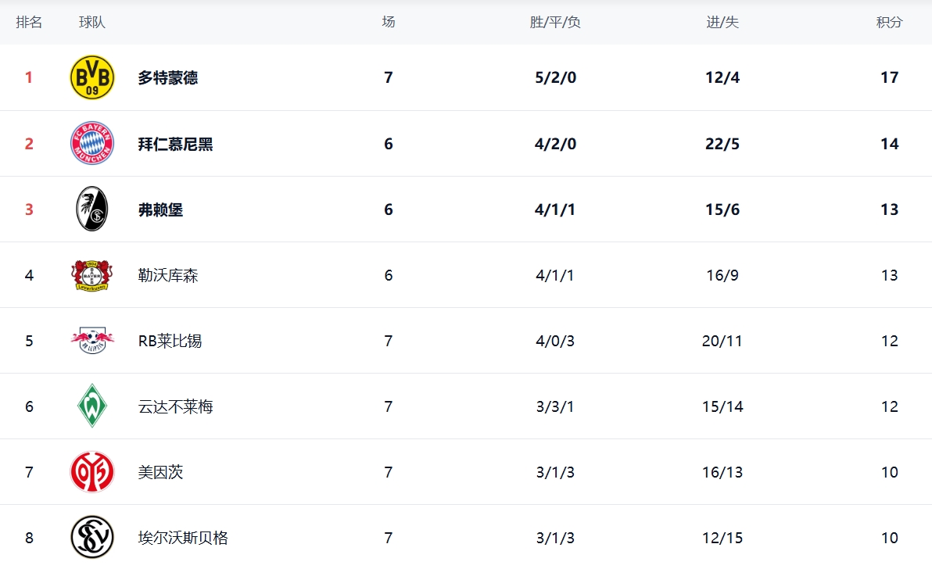Select Leipzig's goals 20/11
The image size is (932, 569).
(x=722, y=341)
